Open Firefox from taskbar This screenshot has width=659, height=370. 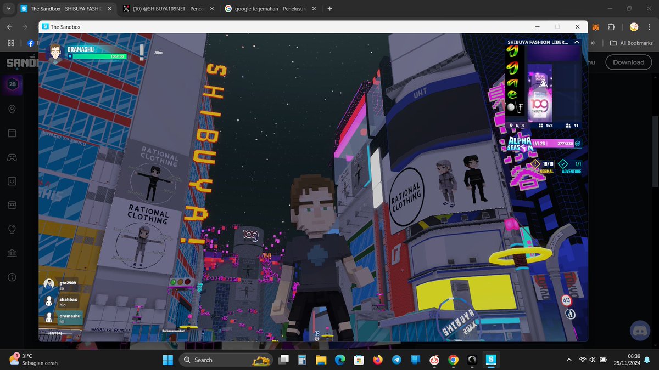(377, 360)
